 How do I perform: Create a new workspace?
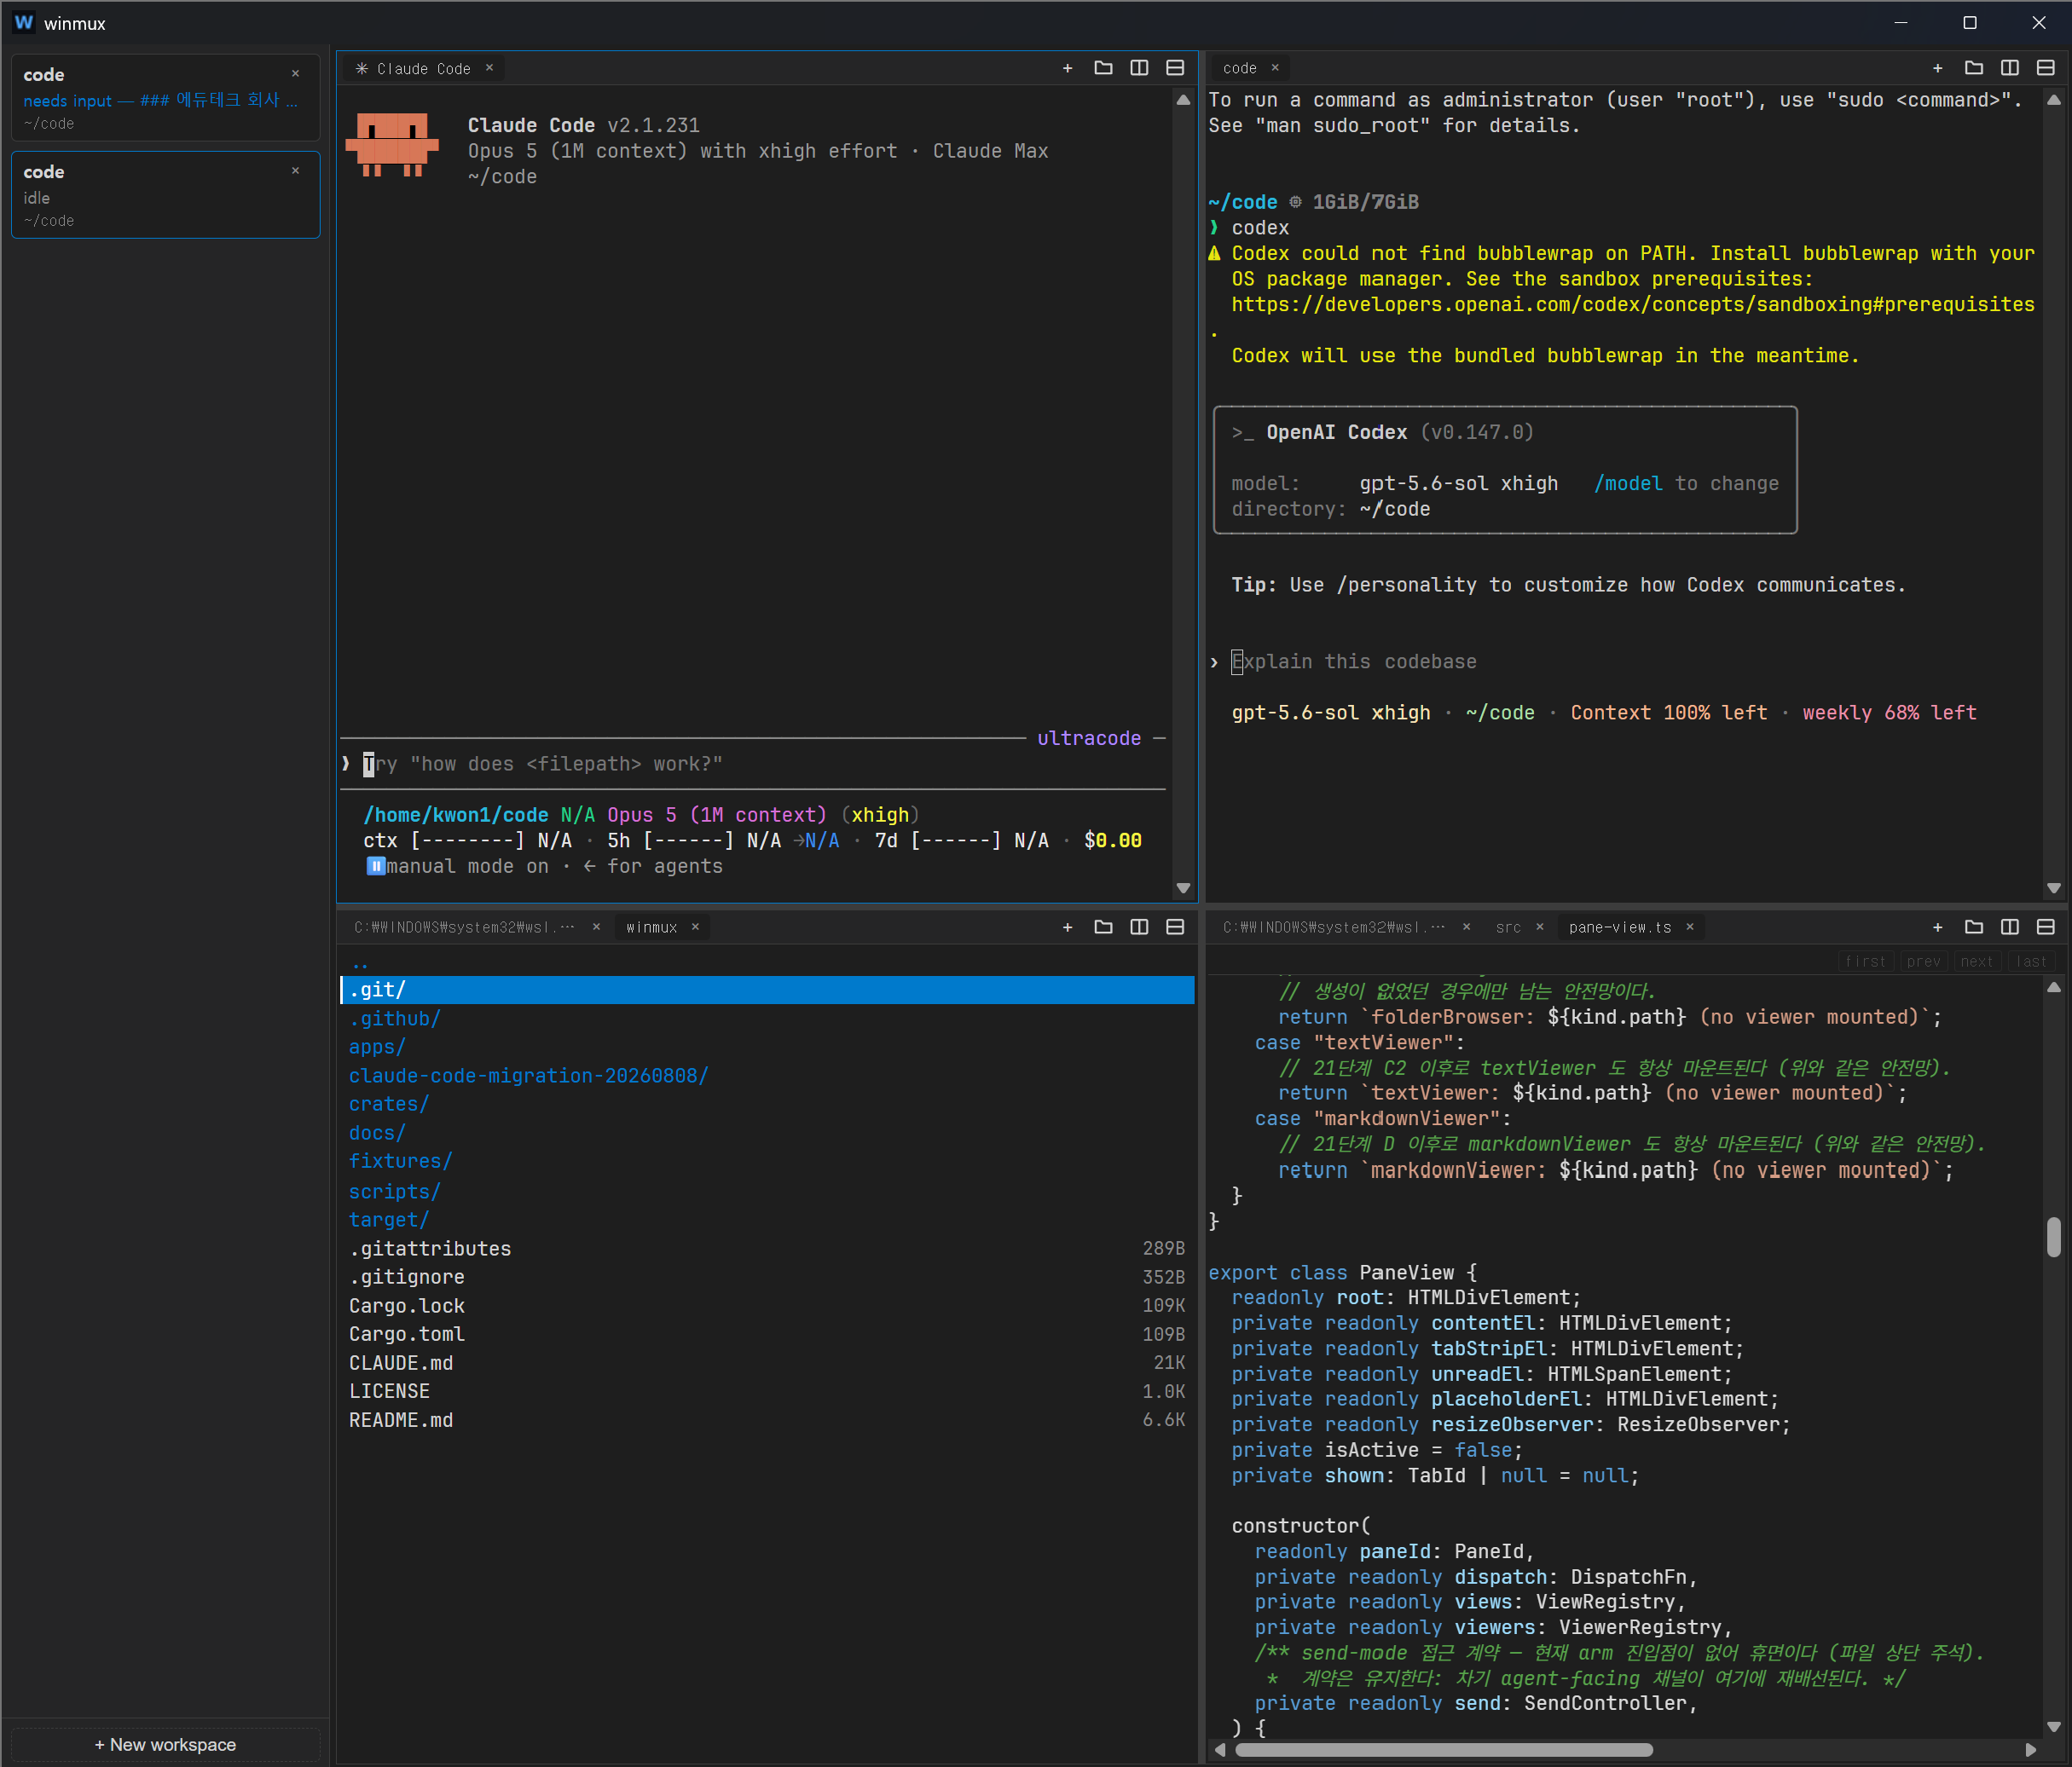click(x=165, y=1744)
